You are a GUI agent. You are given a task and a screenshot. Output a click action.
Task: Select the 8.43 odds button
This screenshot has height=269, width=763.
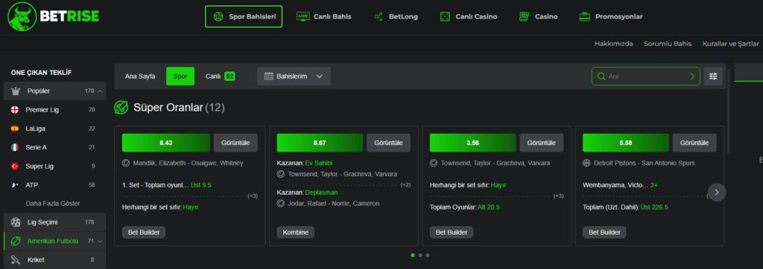(166, 143)
